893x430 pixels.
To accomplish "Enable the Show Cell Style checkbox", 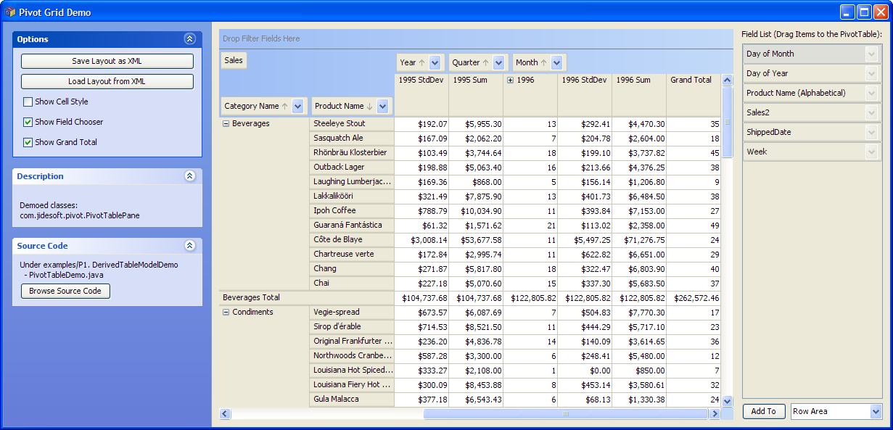I will click(28, 102).
